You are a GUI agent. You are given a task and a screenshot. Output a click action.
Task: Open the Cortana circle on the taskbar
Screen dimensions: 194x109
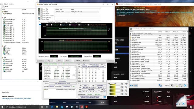(42, 107)
